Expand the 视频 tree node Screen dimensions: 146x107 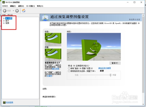[x=4, y=23]
